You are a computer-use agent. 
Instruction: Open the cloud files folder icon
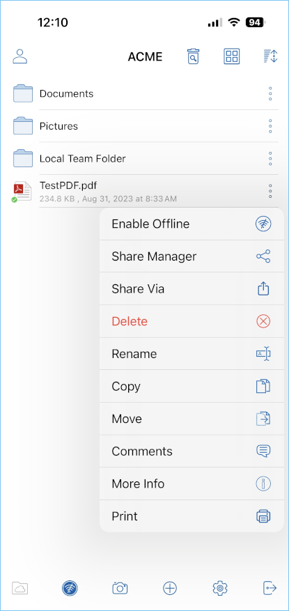[x=20, y=587]
